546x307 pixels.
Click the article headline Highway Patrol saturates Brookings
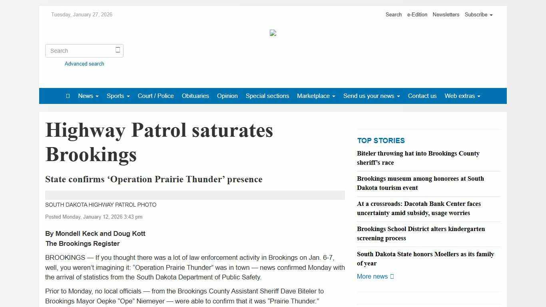click(x=159, y=142)
